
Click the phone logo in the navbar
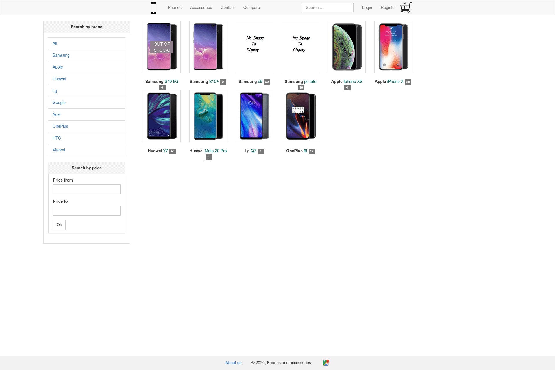[153, 8]
